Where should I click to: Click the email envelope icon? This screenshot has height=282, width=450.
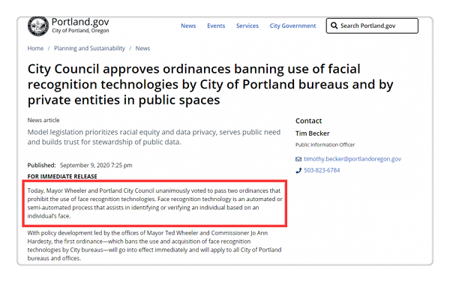click(298, 159)
